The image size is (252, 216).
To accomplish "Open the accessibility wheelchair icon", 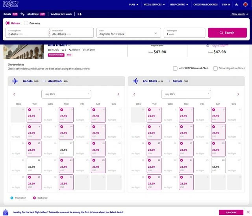I will [x=237, y=4].
